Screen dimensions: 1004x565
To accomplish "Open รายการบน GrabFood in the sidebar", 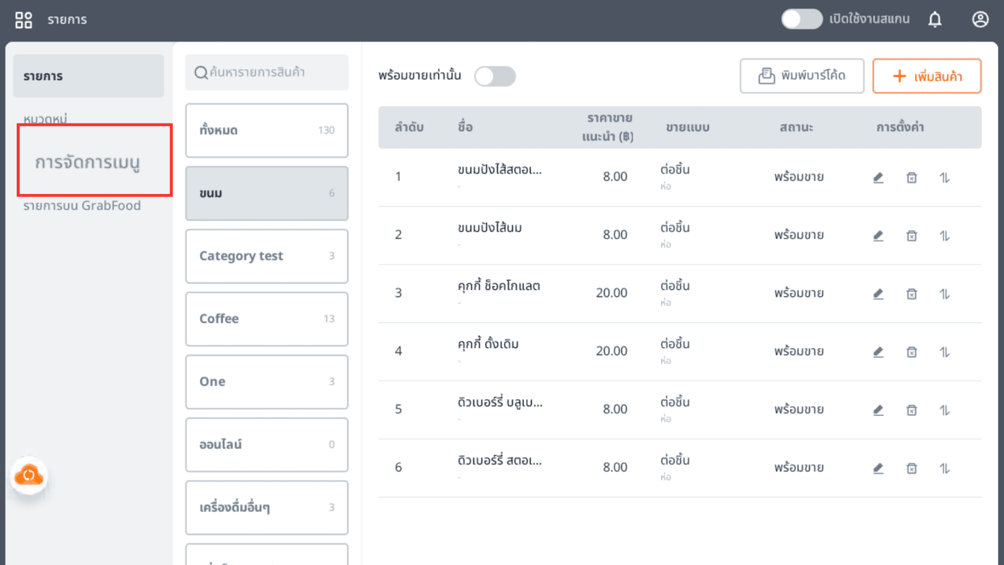I will 82,206.
